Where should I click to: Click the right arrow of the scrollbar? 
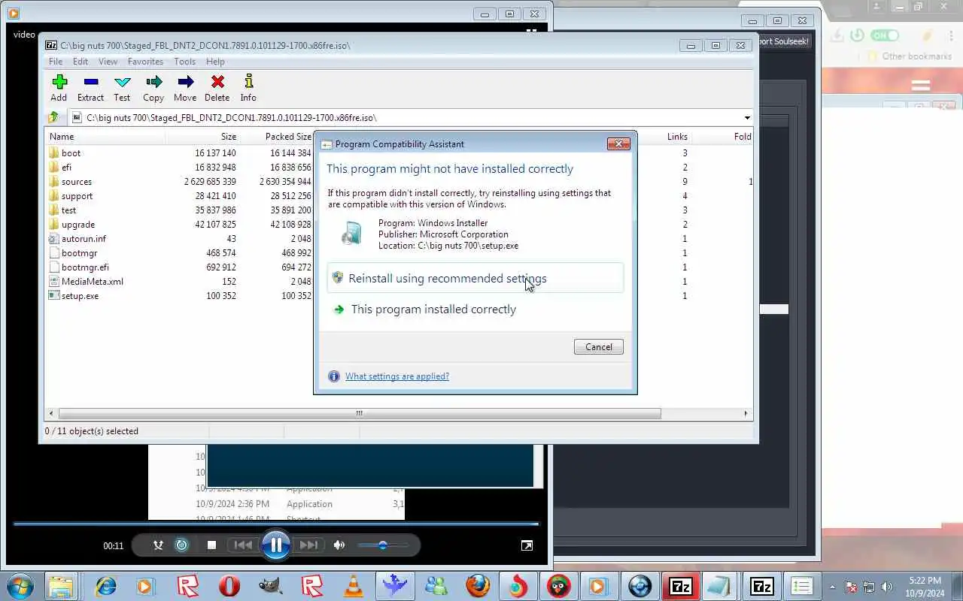[x=746, y=413]
